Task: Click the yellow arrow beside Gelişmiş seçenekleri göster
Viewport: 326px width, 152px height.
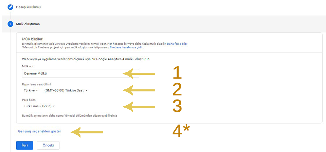Action: click(x=87, y=132)
